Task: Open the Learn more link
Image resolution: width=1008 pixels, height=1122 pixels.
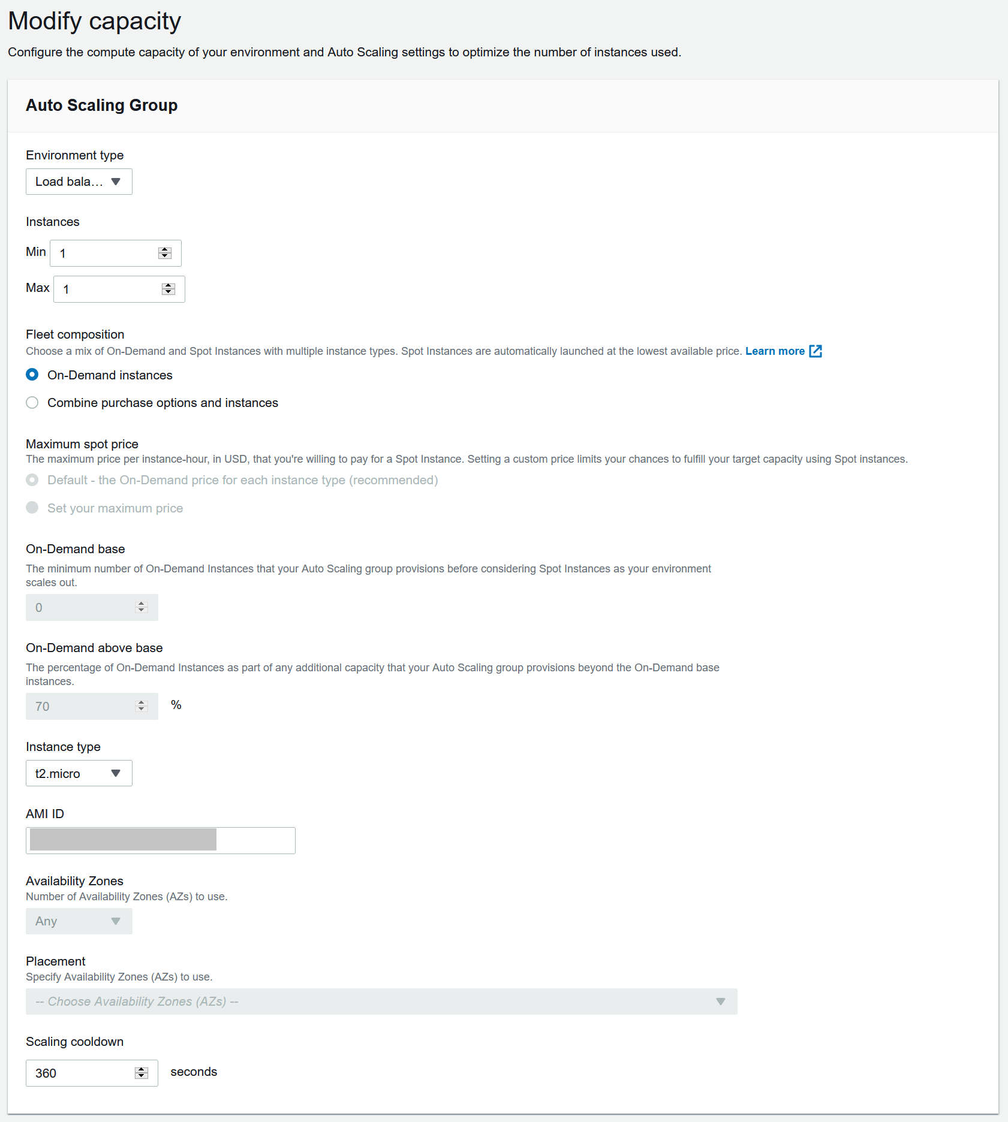Action: point(775,351)
